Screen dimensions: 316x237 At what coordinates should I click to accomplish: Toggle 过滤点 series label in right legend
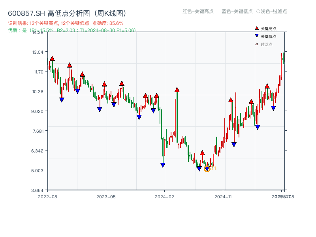point(266,44)
